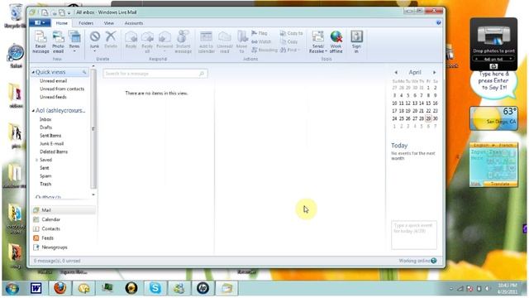Switch to the Home ribbon tab
Screen dimensions: 529x298
click(62, 23)
